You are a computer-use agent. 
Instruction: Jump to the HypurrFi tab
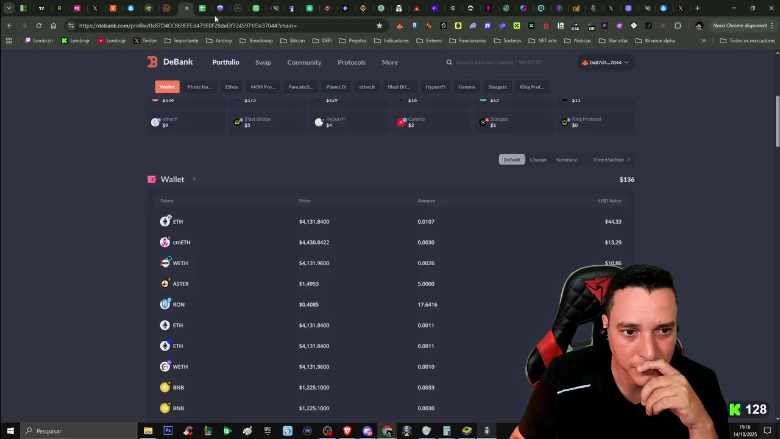point(435,87)
